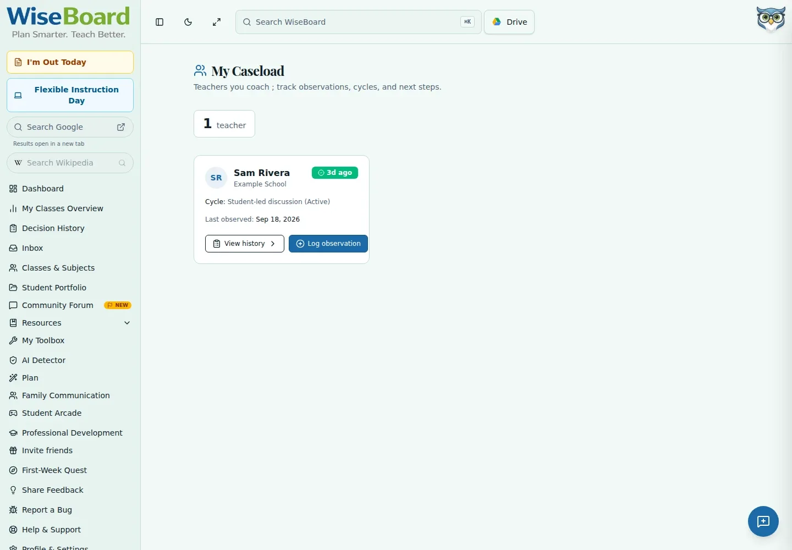
Task: Open Help & Support
Action: [x=70, y=530]
